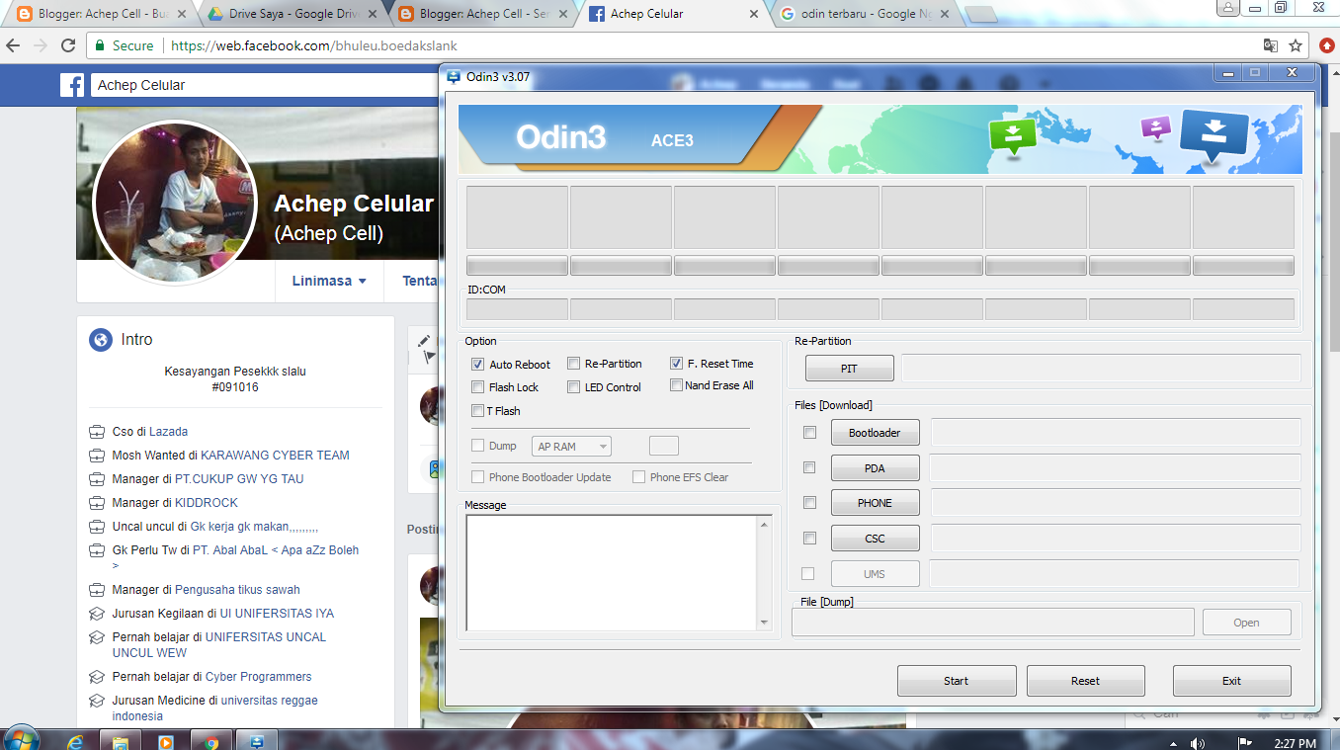Enable the Flash Lock option

[478, 387]
